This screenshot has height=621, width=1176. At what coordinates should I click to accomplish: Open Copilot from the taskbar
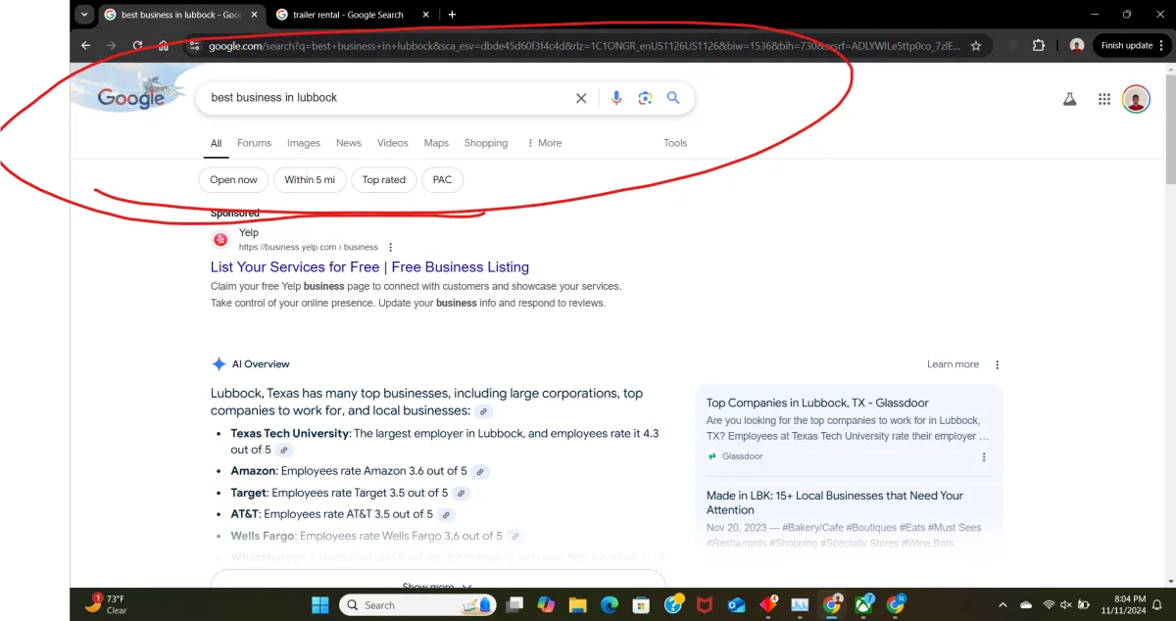coord(546,604)
